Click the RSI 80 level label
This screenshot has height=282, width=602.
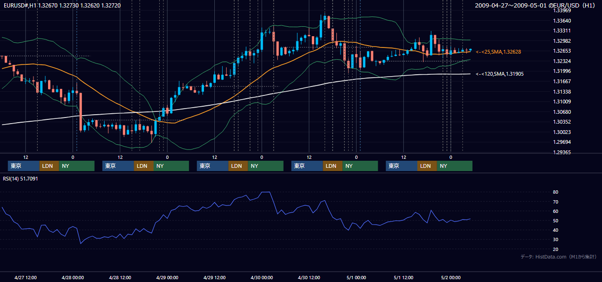point(556,192)
